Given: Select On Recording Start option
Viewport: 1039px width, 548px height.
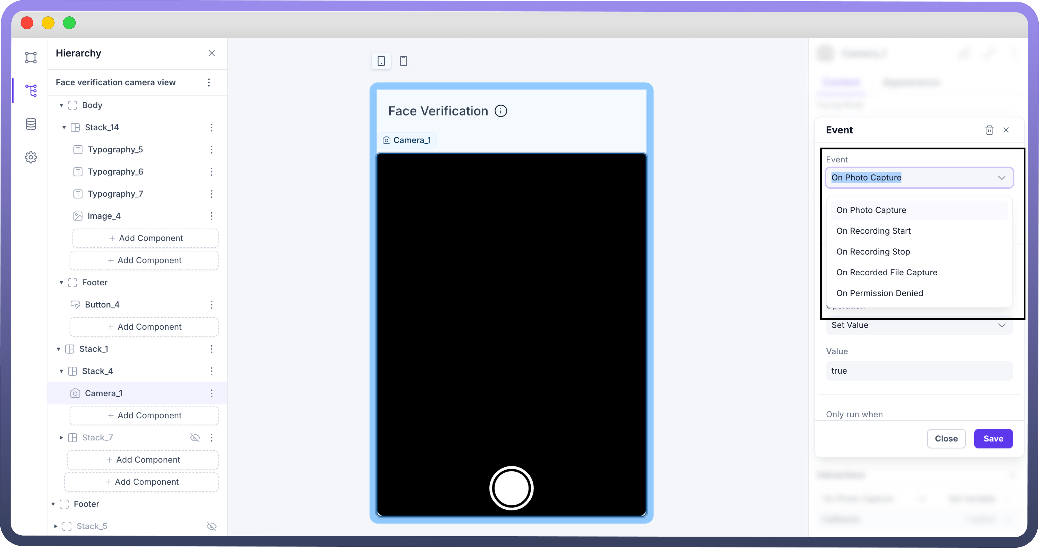Looking at the screenshot, I should pos(873,231).
